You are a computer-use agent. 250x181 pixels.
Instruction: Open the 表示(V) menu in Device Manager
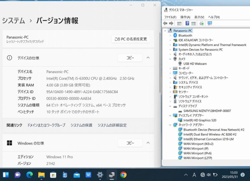pyautogui.click(x=199, y=17)
